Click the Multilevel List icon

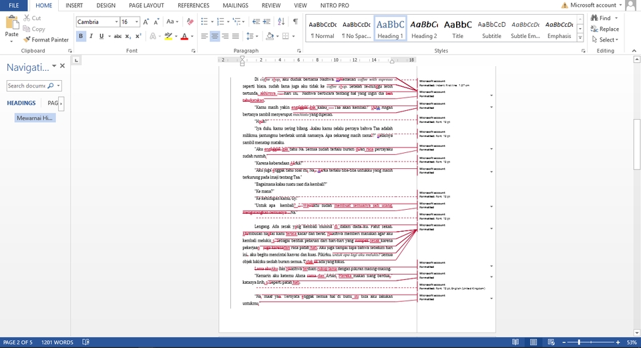click(x=236, y=21)
